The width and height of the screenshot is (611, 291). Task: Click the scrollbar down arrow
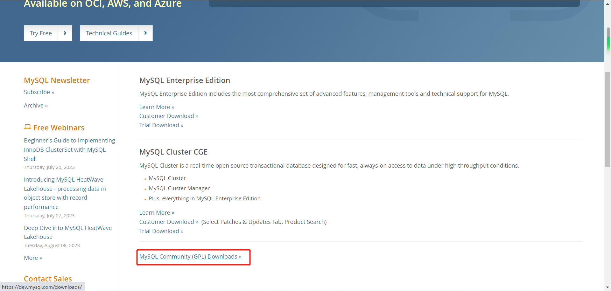[x=608, y=288]
